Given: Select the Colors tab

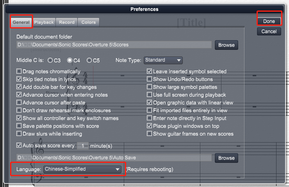Looking at the screenshot, I should (89, 23).
